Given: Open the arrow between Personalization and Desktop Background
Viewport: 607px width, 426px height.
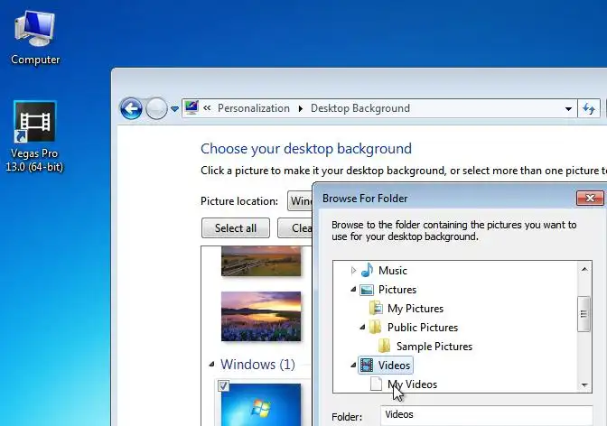Looking at the screenshot, I should click(x=301, y=108).
